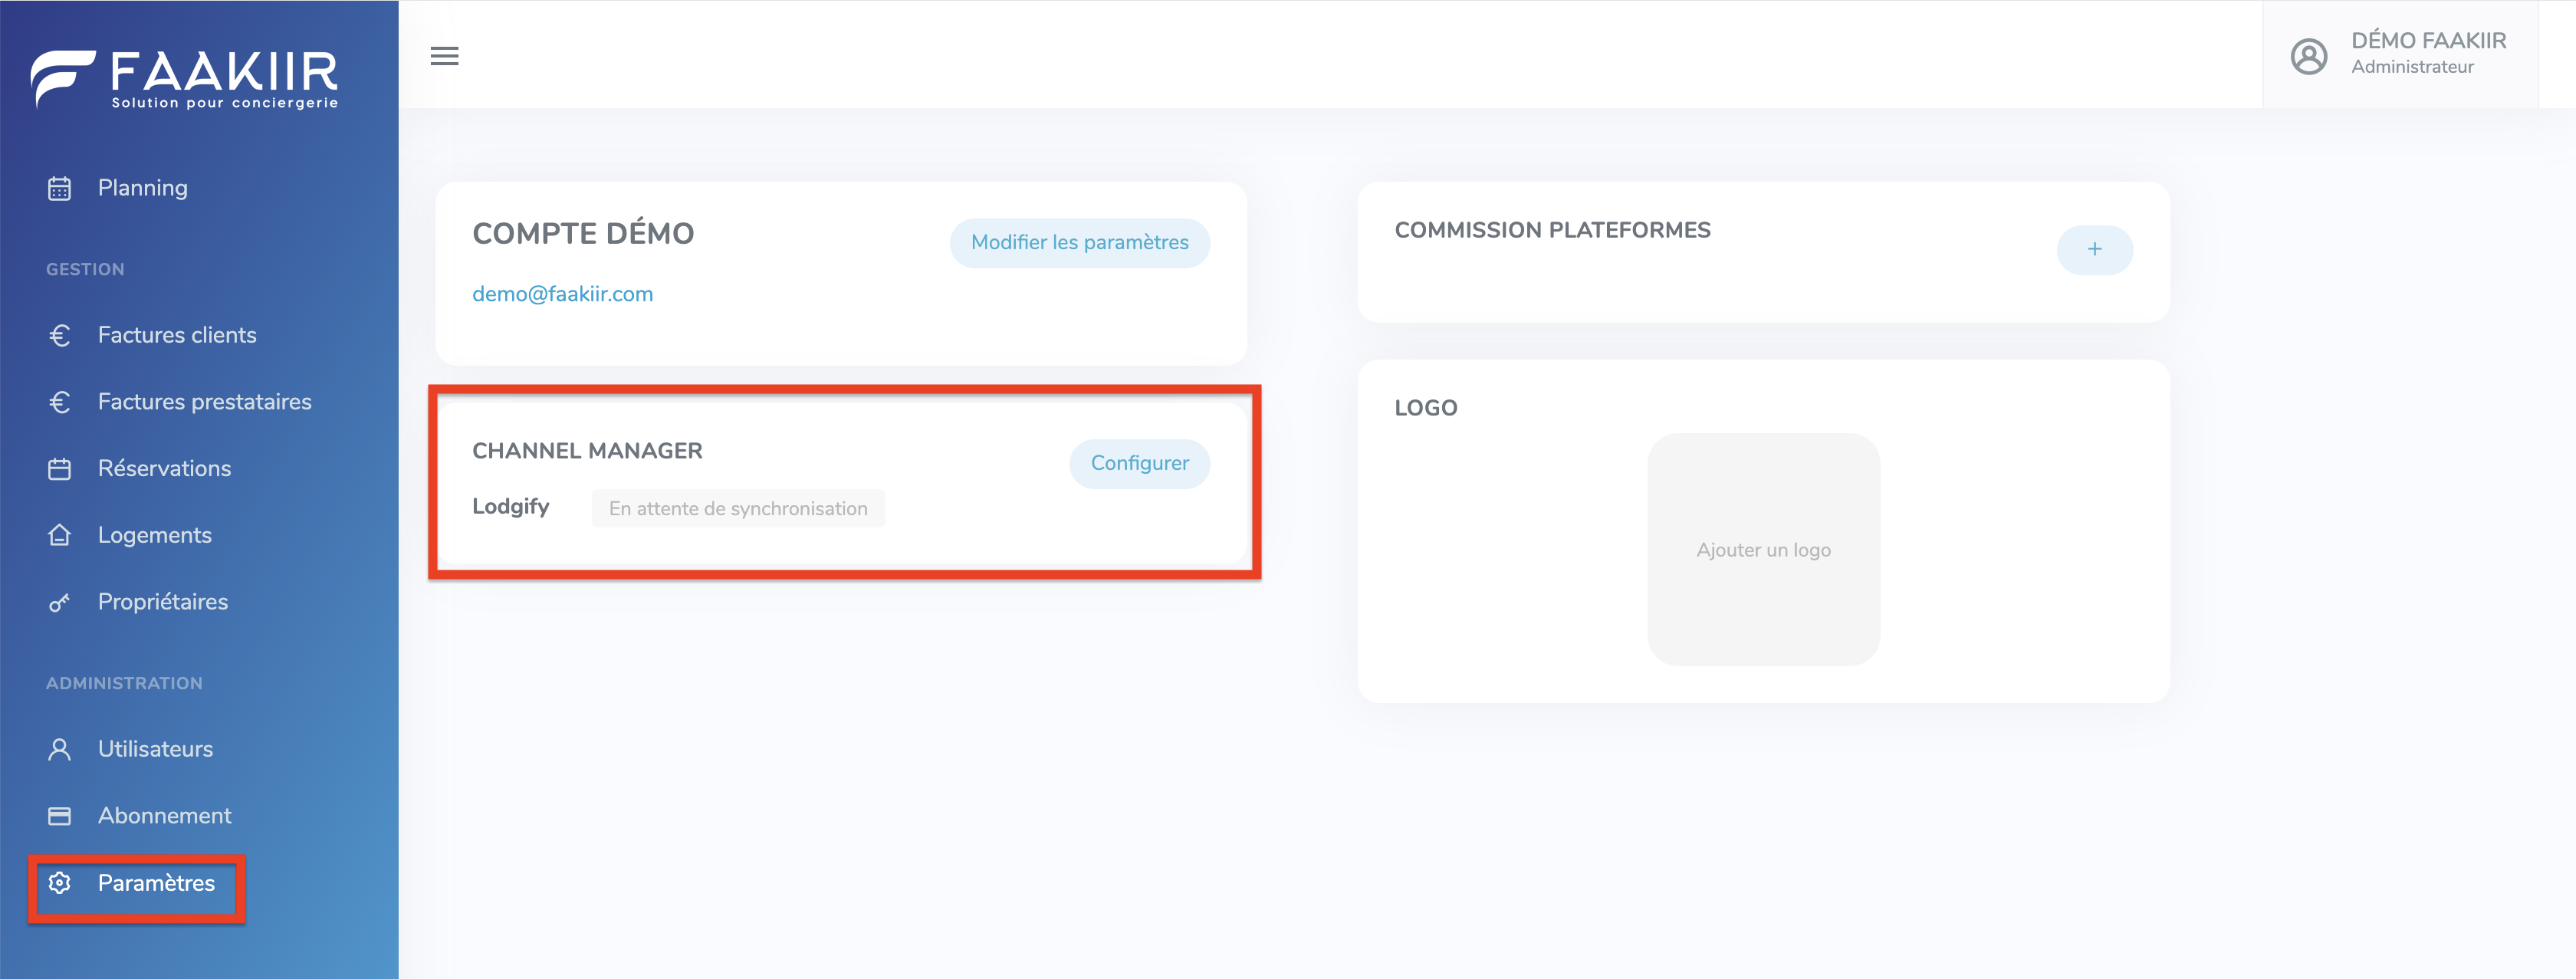Open the Abonnement menu item
The height and width of the screenshot is (979, 2576).
[164, 816]
